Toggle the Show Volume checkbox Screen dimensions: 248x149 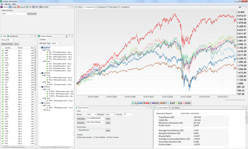107,137
